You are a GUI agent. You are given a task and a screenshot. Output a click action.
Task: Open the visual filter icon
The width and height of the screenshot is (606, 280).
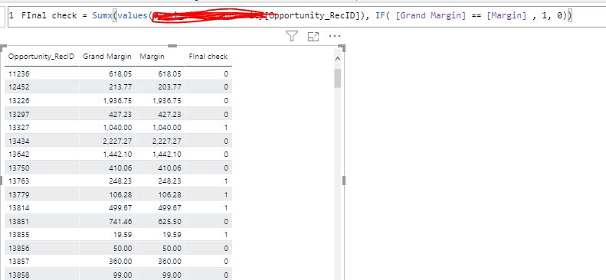[292, 36]
